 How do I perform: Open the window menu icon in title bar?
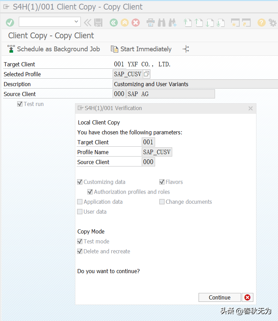(x=7, y=7)
